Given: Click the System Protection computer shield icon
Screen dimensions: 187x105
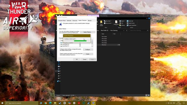Looking at the screenshot, I should (x=60, y=24).
